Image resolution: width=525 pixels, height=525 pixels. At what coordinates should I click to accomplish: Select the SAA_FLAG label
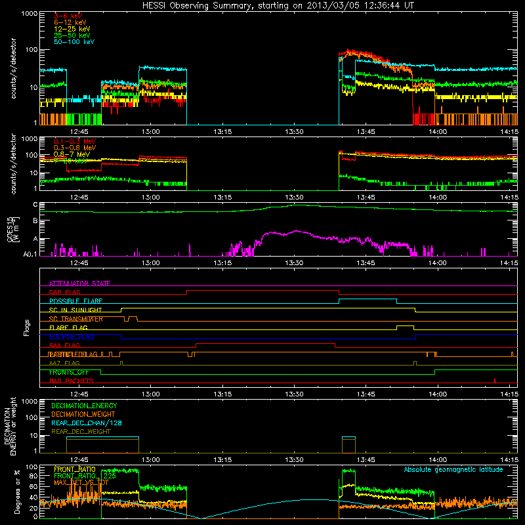(x=64, y=346)
